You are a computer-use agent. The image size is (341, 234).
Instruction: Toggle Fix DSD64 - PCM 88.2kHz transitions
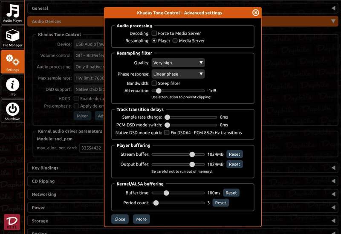pyautogui.click(x=167, y=133)
